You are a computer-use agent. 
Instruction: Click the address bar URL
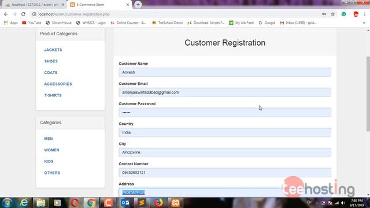tap(74, 14)
